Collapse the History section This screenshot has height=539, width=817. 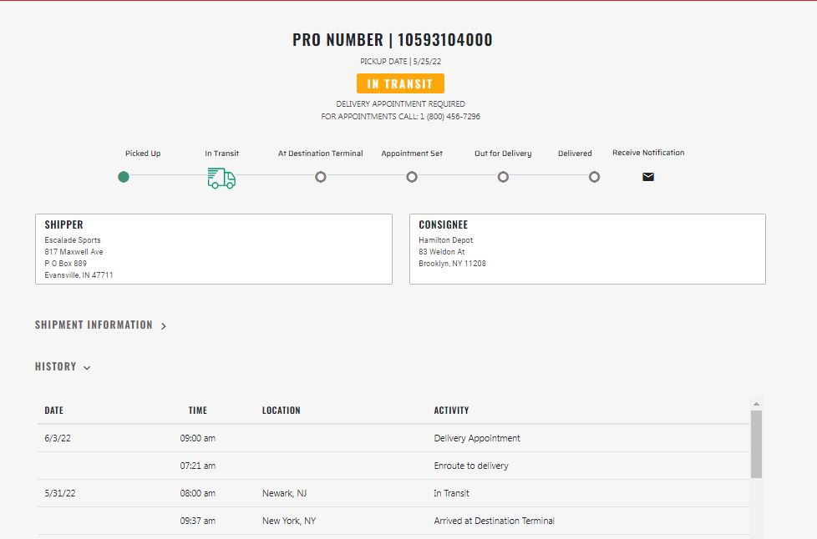tap(63, 367)
